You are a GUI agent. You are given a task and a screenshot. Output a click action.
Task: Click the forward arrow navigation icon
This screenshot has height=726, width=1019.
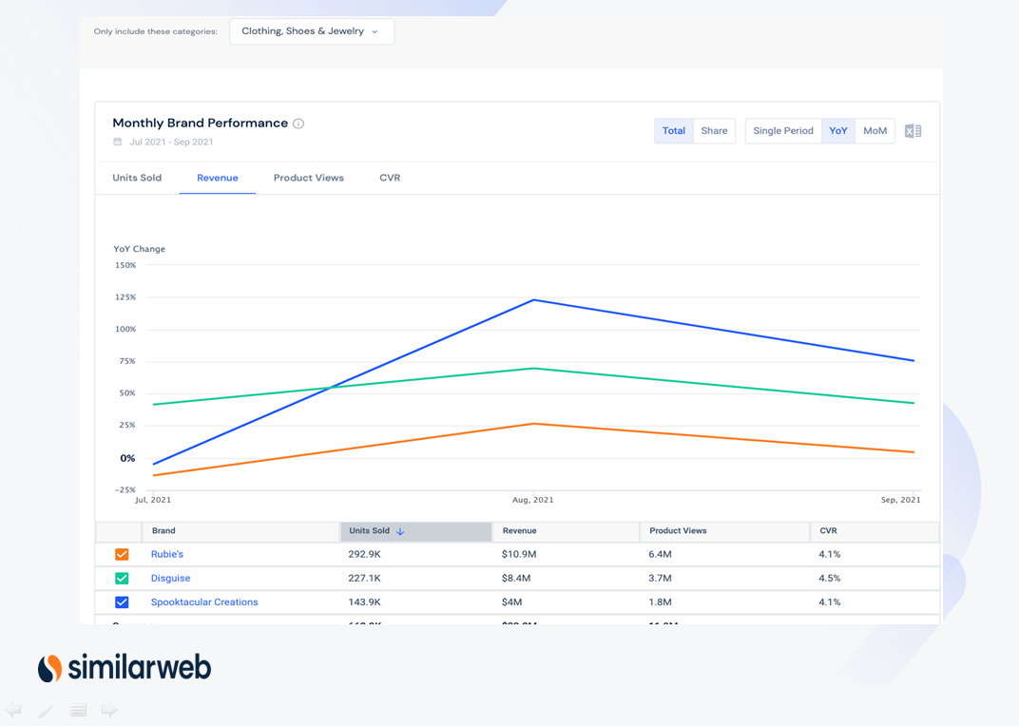pyautogui.click(x=108, y=709)
